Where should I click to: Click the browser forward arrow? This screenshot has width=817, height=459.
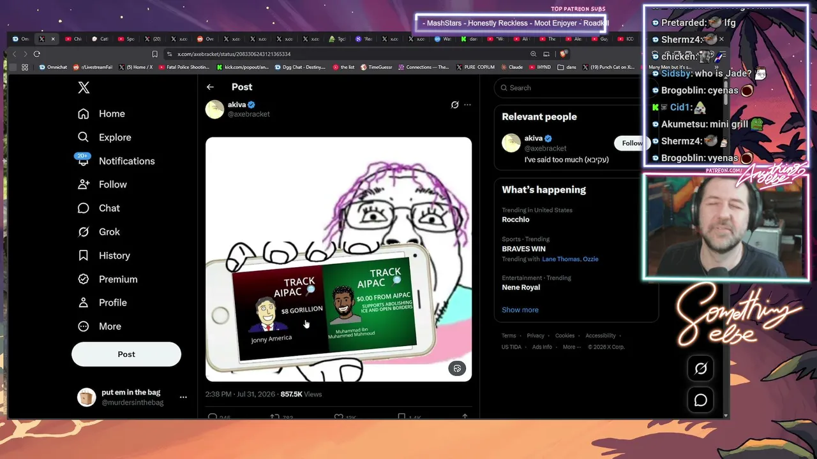click(x=25, y=54)
